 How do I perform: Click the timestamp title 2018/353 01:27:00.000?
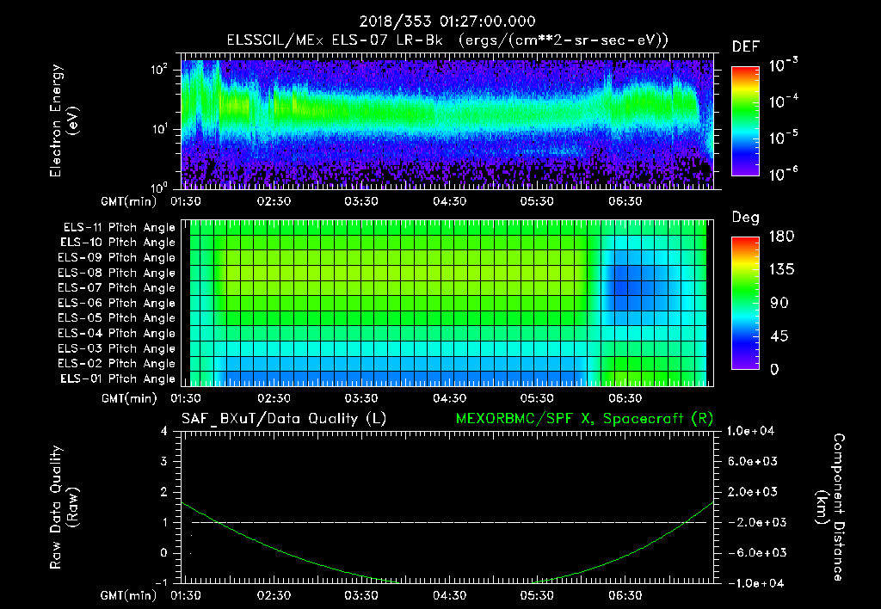click(x=447, y=22)
